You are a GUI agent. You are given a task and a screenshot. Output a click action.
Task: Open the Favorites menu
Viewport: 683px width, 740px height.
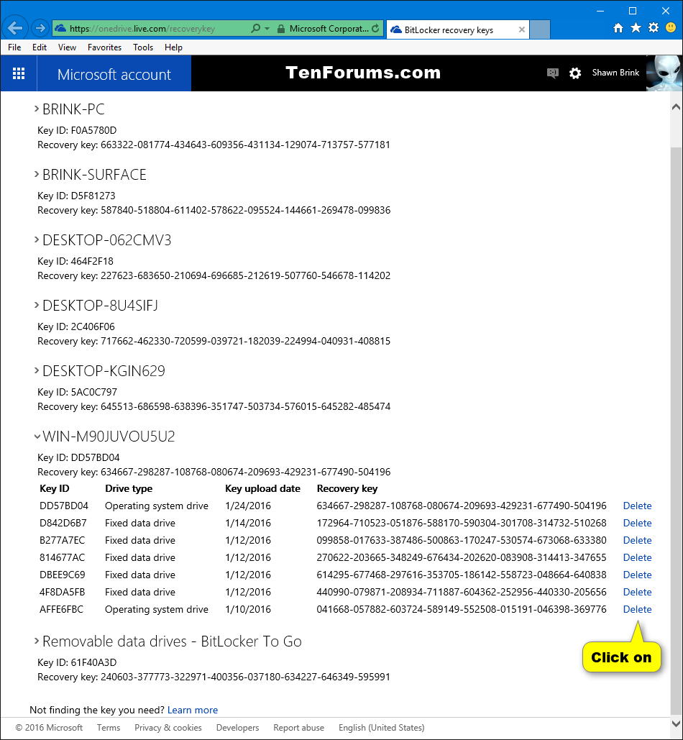click(105, 47)
